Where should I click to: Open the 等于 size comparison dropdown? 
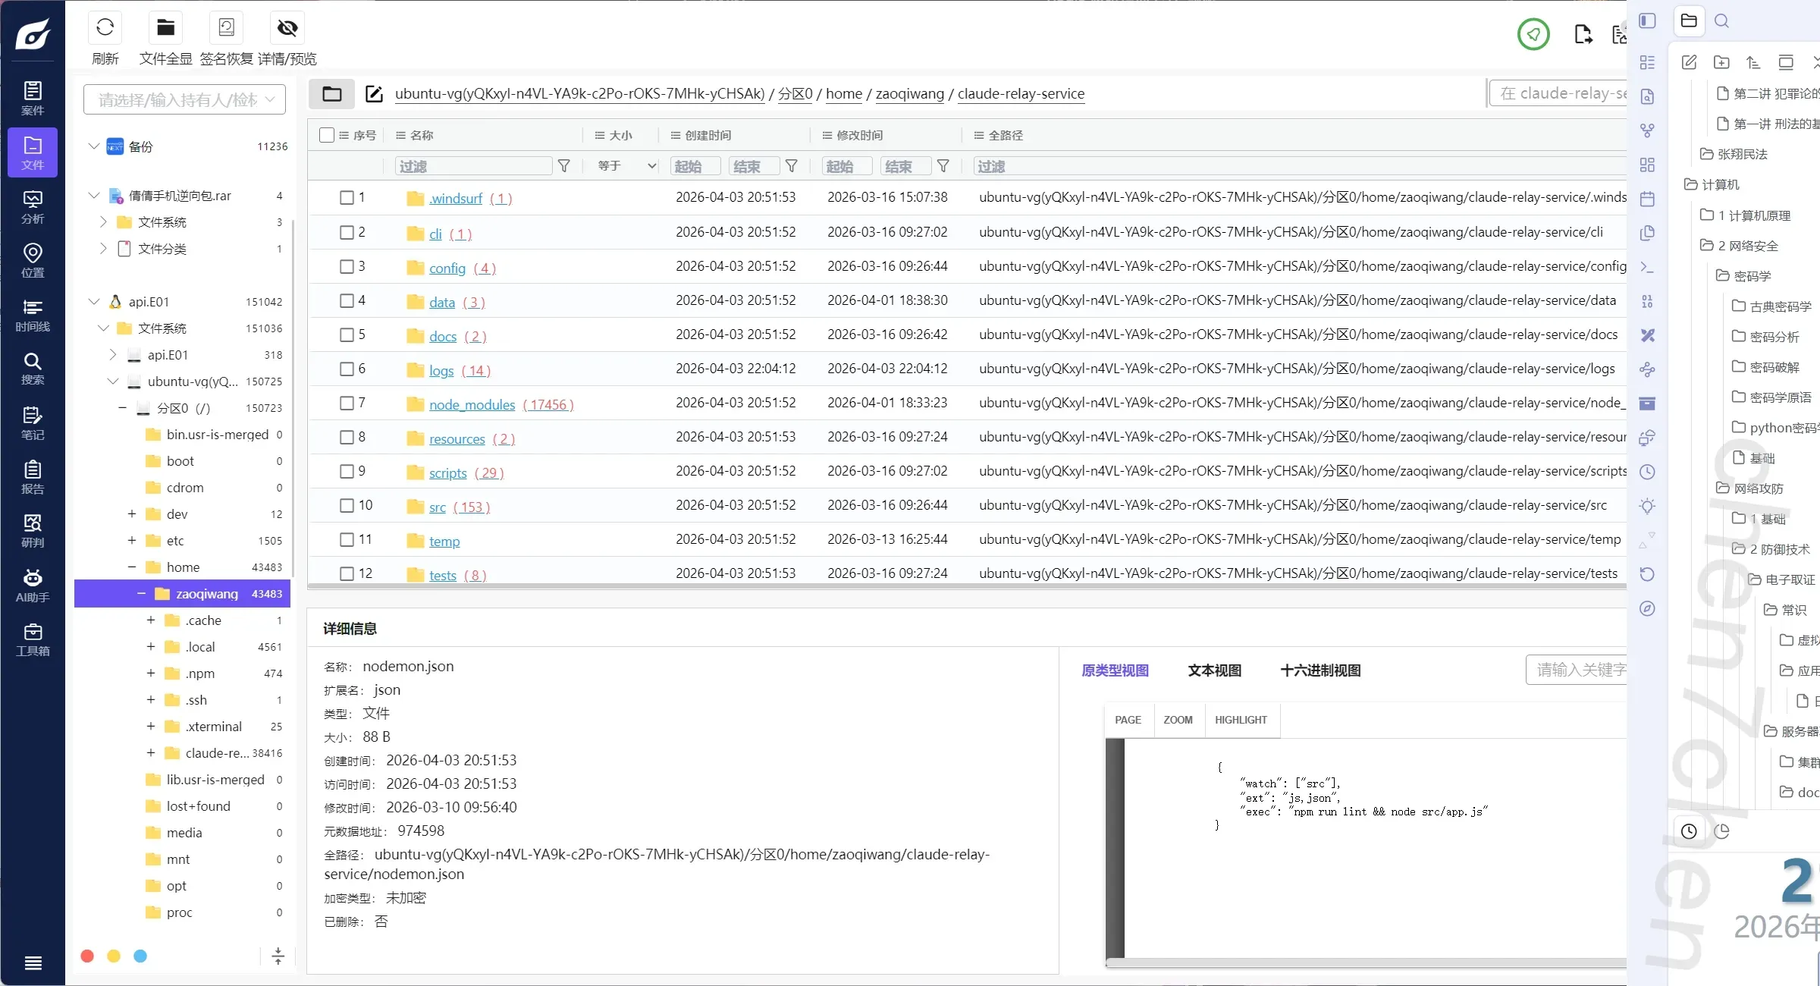[x=626, y=166]
